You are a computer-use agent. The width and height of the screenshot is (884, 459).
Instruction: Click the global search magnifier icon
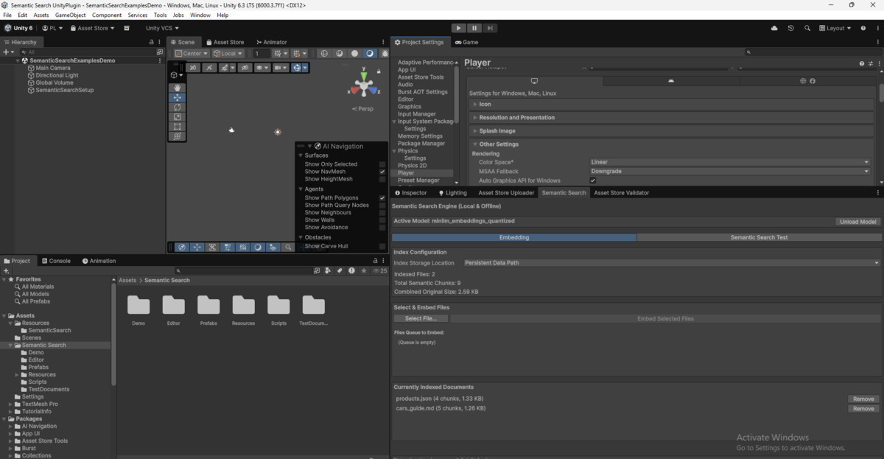[x=807, y=28]
